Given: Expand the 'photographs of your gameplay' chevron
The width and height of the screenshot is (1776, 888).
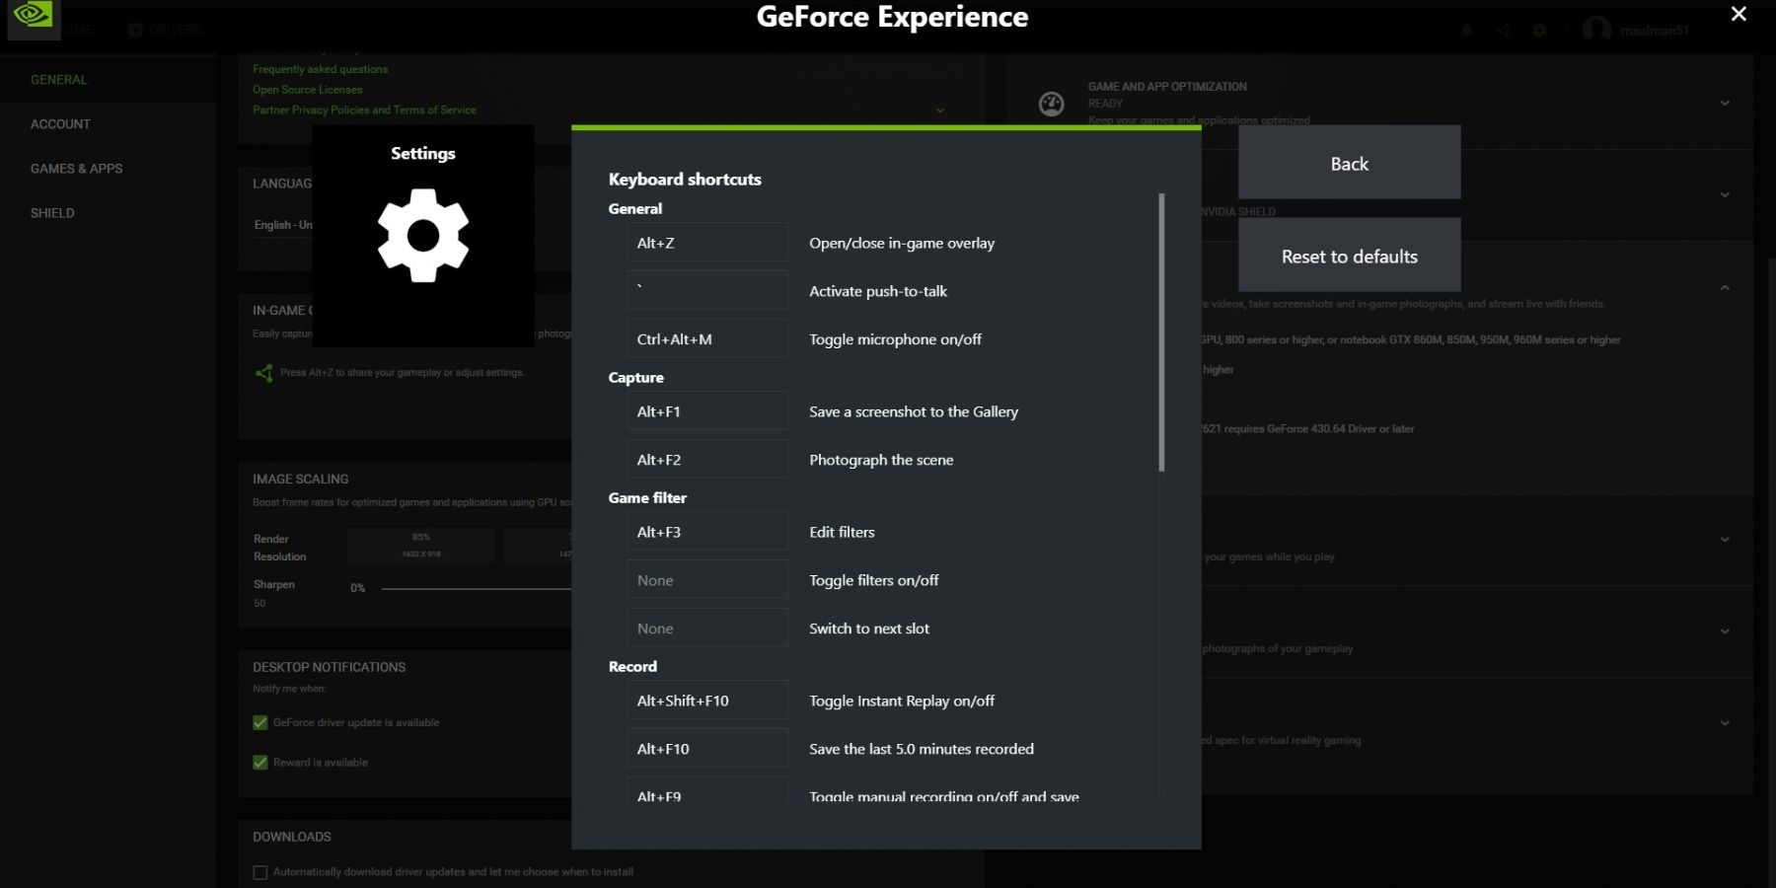Looking at the screenshot, I should [1725, 631].
